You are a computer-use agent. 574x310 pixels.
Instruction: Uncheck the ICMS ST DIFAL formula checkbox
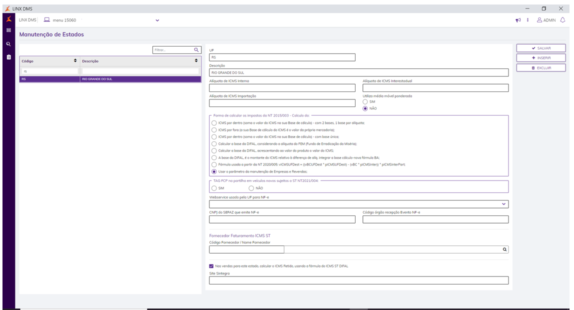pos(211,266)
